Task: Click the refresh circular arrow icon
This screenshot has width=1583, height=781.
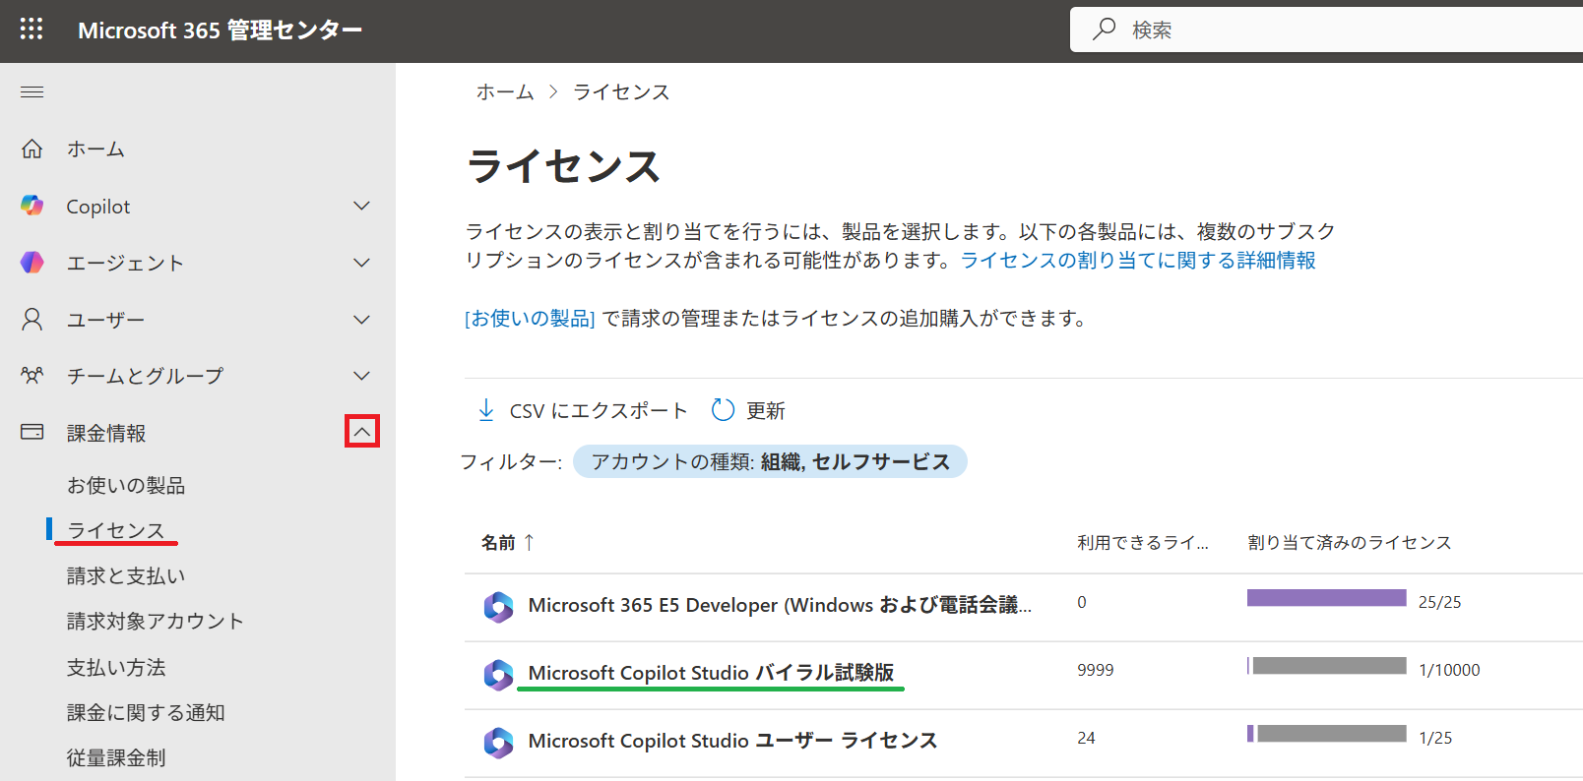Action: [723, 410]
